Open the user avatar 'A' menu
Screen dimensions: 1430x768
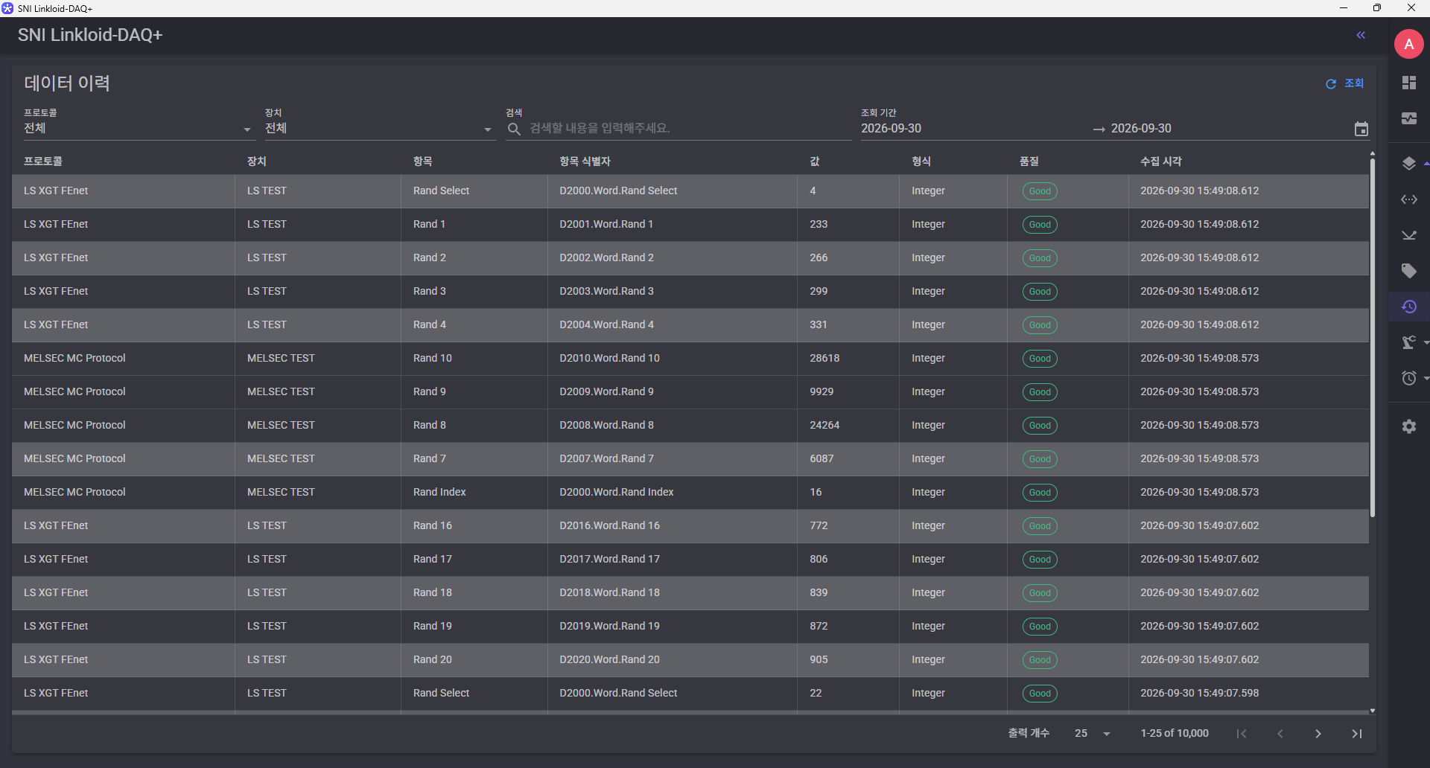(1408, 44)
